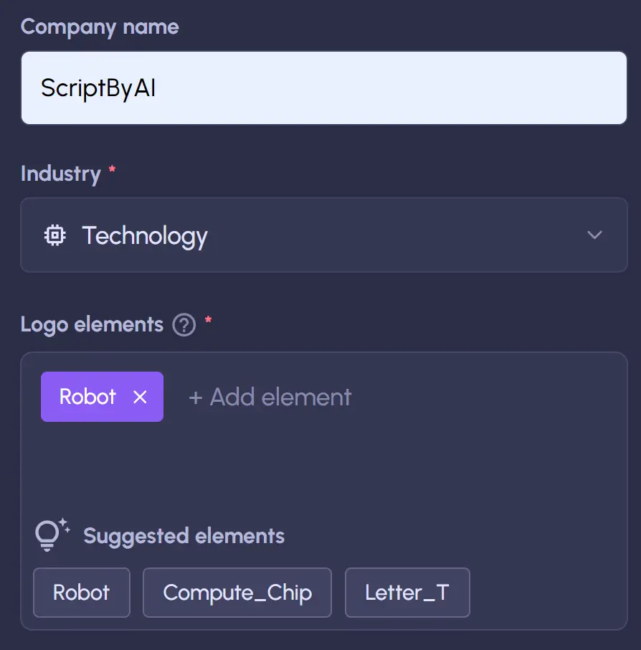This screenshot has height=650, width=641.
Task: Select the Technology text in the Industry field
Action: tap(145, 235)
